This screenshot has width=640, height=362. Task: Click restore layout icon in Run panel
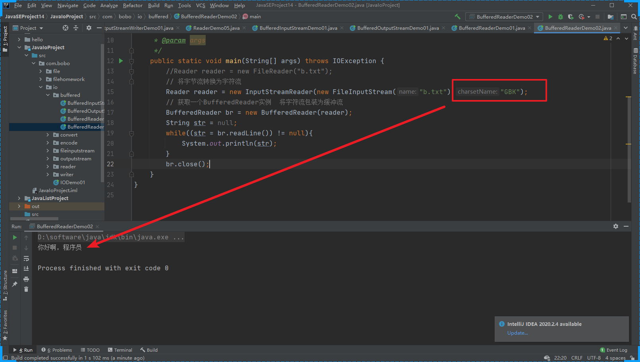[15, 271]
